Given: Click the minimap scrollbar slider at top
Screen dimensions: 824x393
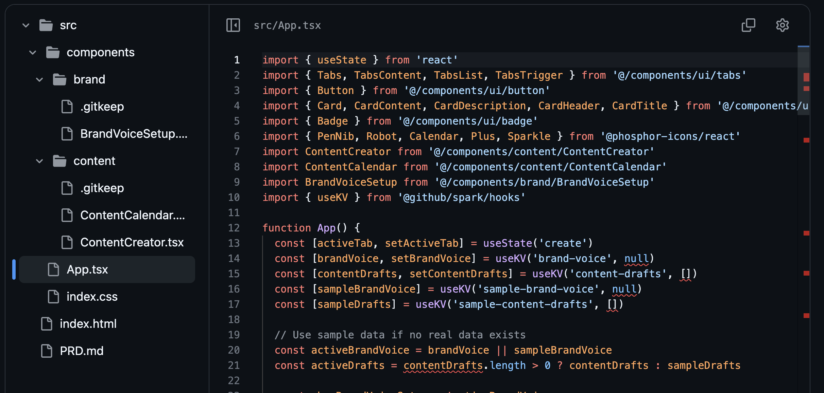Looking at the screenshot, I should point(803,81).
